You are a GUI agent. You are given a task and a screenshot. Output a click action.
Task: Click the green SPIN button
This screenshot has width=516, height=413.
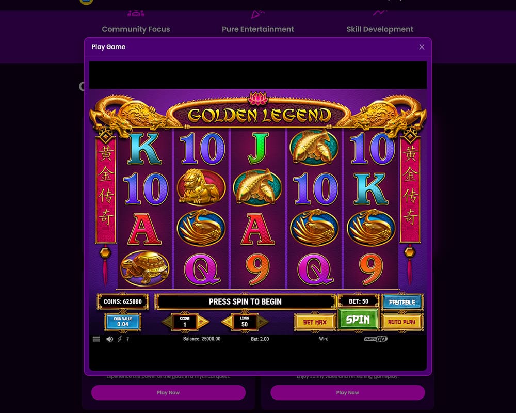[358, 320]
